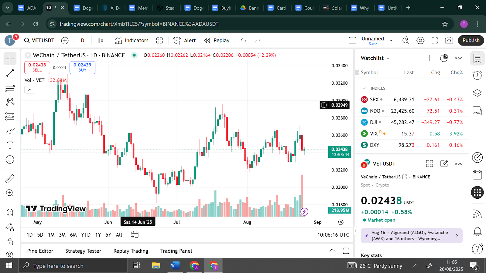Image resolution: width=486 pixels, height=273 pixels.
Task: Select the trend line drawing tool
Action: (10, 73)
